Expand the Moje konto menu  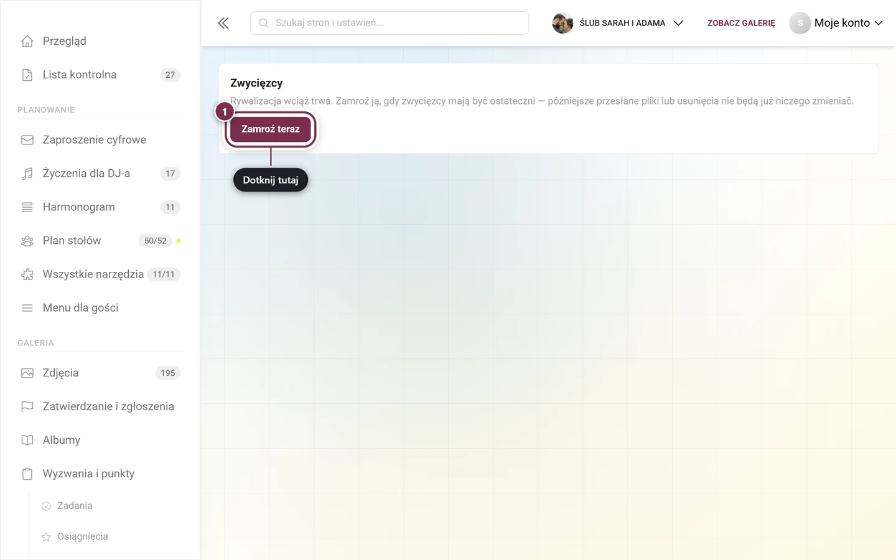[836, 23]
